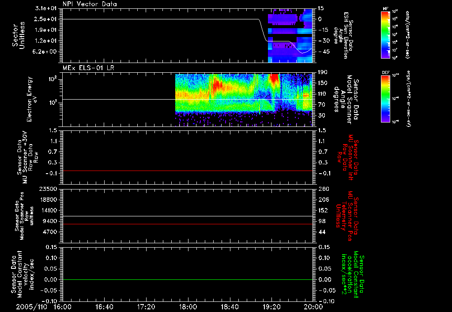
Task: Click the 1.2e+01 sector axis value
Action: 46,41
